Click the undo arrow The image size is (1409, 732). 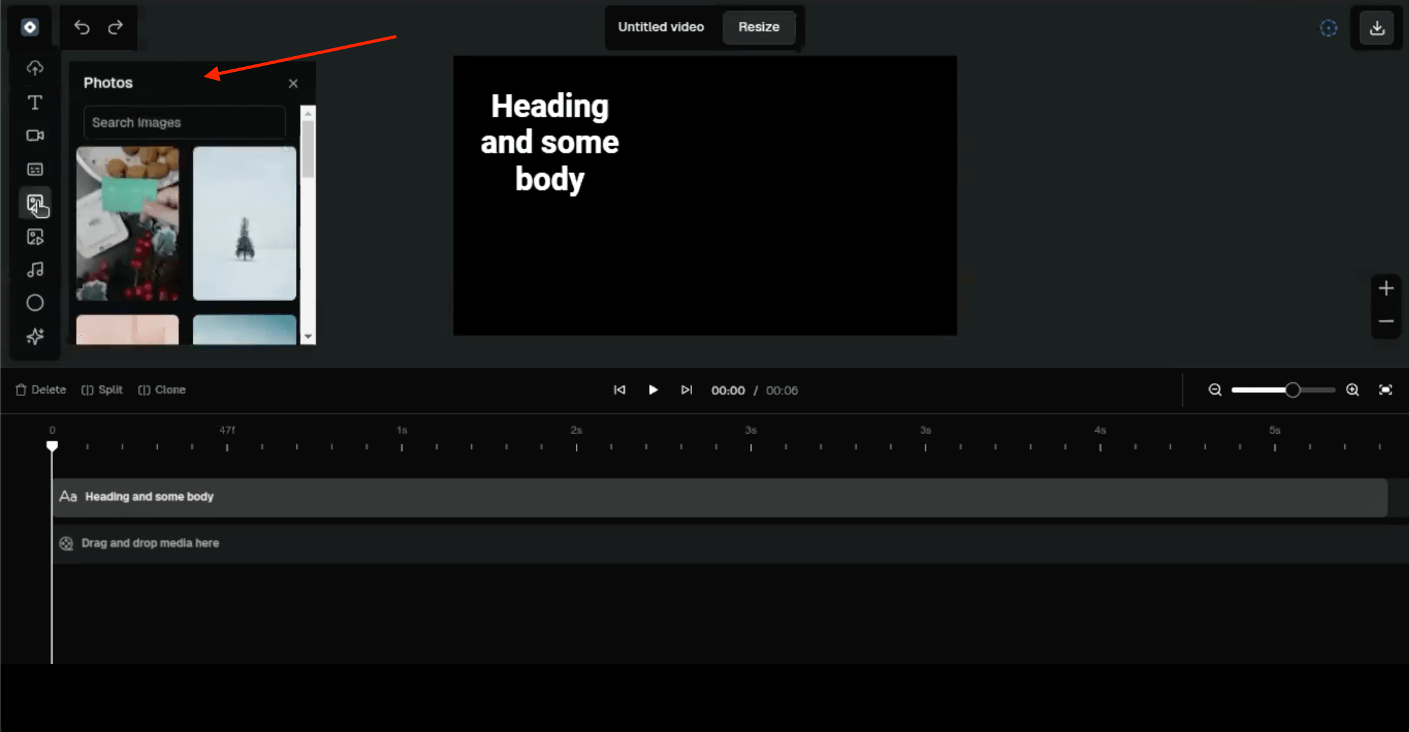tap(82, 27)
